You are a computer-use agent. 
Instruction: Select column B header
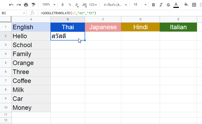tap(68, 19)
